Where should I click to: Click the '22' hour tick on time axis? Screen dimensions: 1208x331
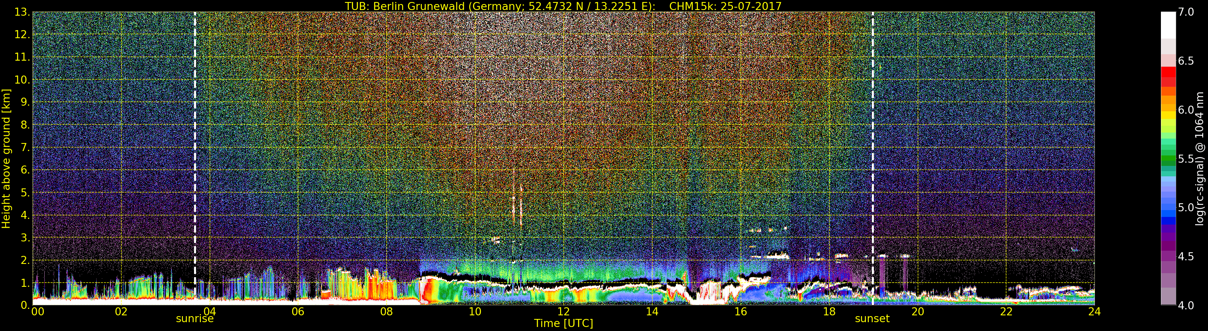pyautogui.click(x=1006, y=312)
